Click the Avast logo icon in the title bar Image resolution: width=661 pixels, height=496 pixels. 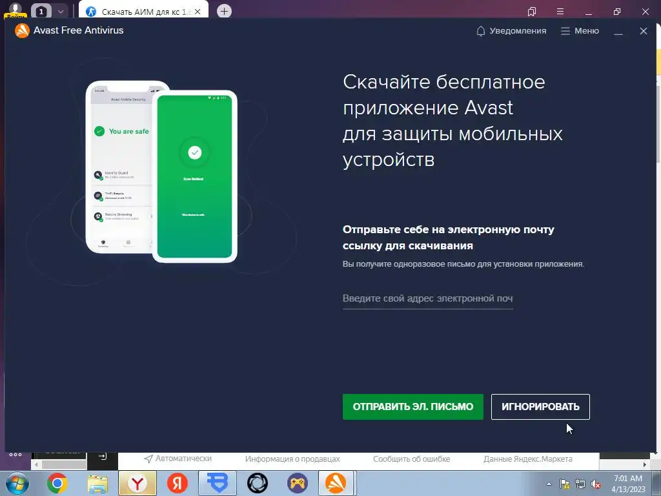click(x=22, y=30)
